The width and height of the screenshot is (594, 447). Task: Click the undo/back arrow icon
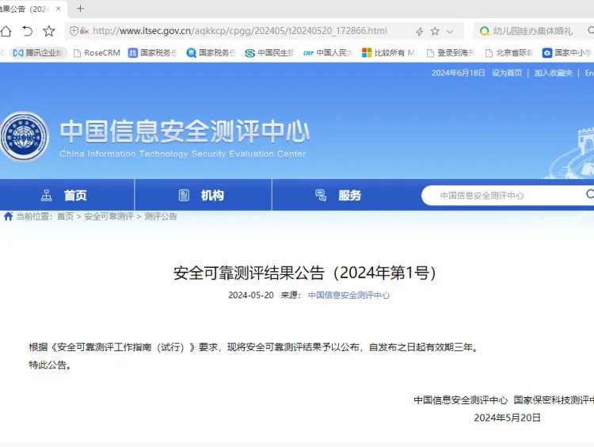tap(27, 31)
